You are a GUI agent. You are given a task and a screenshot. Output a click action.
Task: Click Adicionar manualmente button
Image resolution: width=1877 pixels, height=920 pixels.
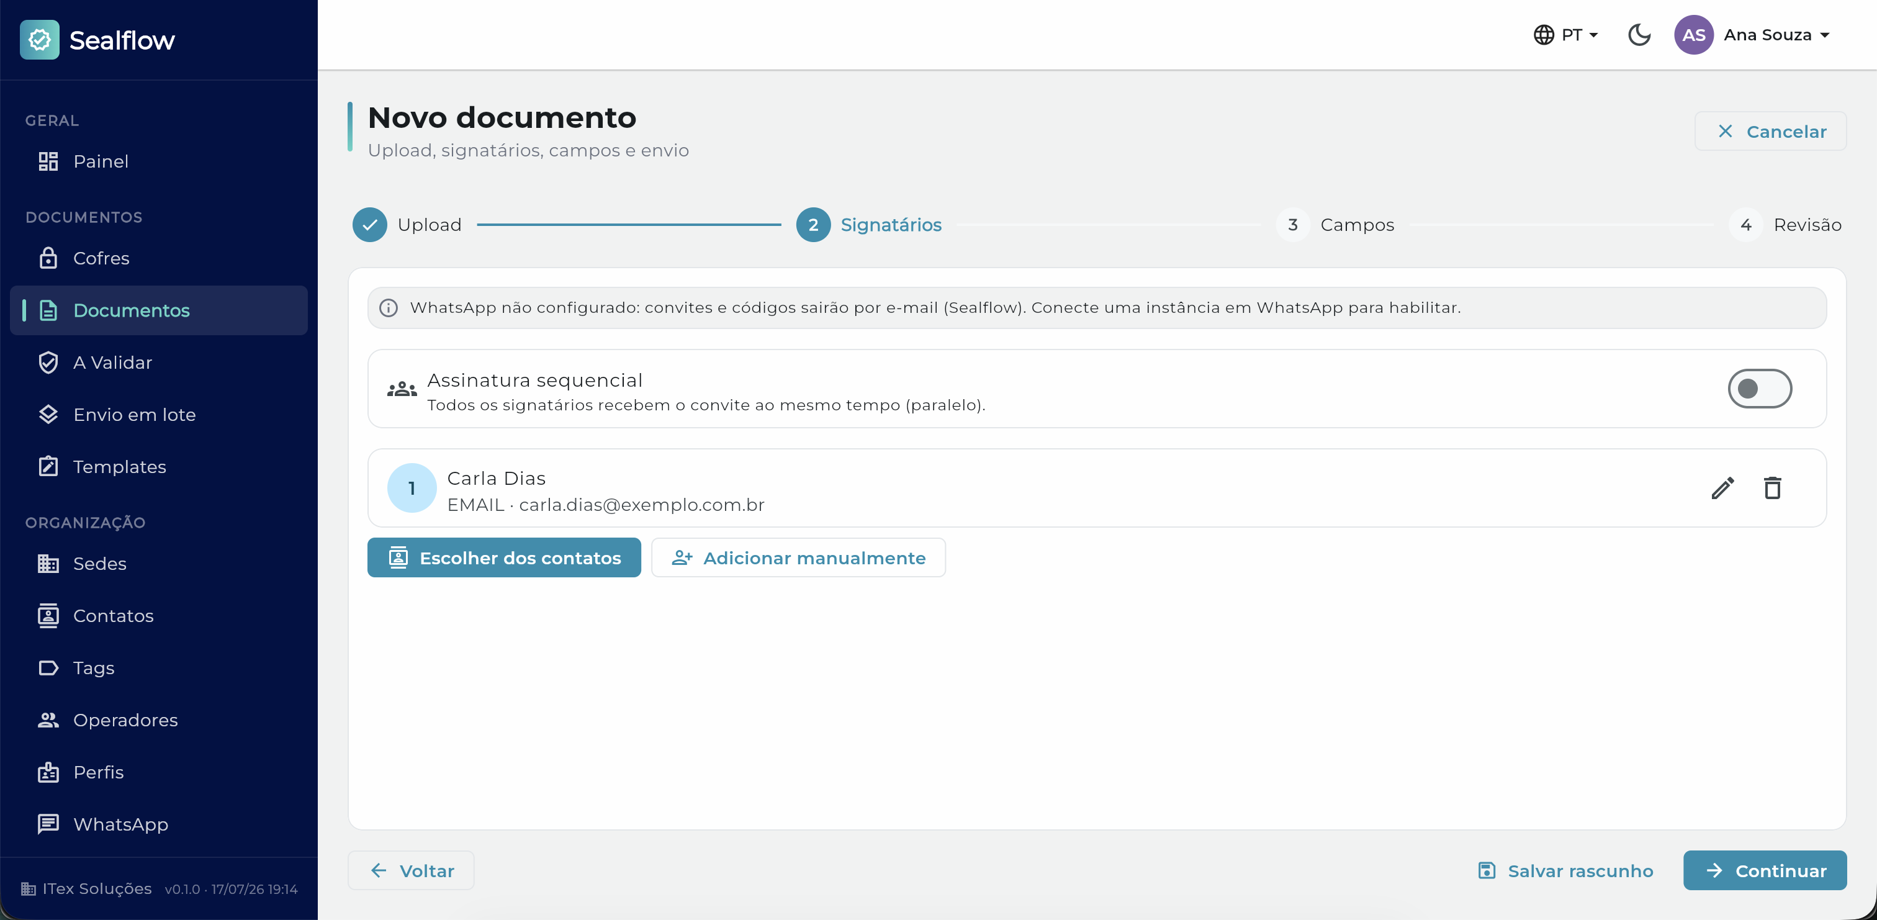(799, 557)
